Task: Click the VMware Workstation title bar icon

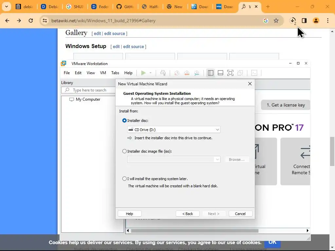Action: (63, 63)
